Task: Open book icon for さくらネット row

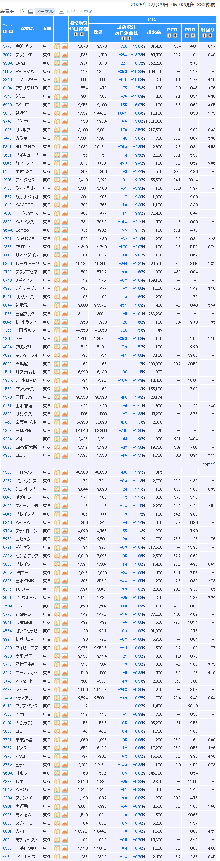Action: [57, 46]
